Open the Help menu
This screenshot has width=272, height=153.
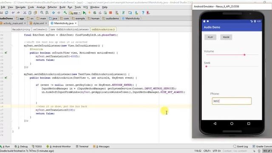click(105, 7)
